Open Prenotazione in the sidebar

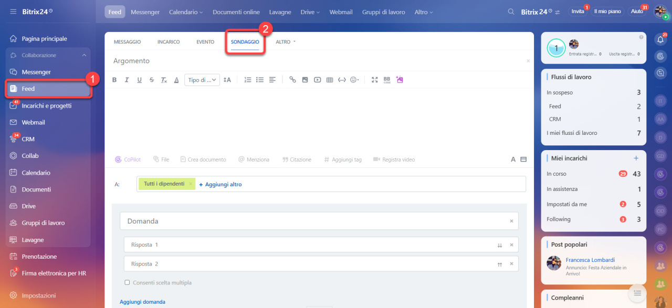coord(39,257)
